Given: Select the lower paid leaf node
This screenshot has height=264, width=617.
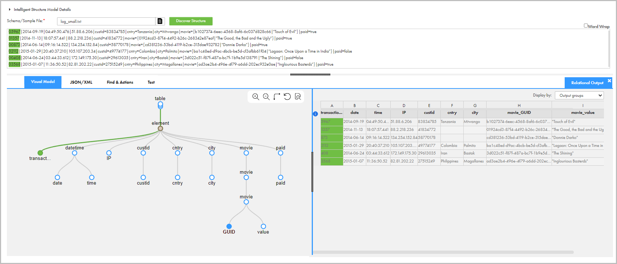Looking at the screenshot, I should (x=281, y=177).
